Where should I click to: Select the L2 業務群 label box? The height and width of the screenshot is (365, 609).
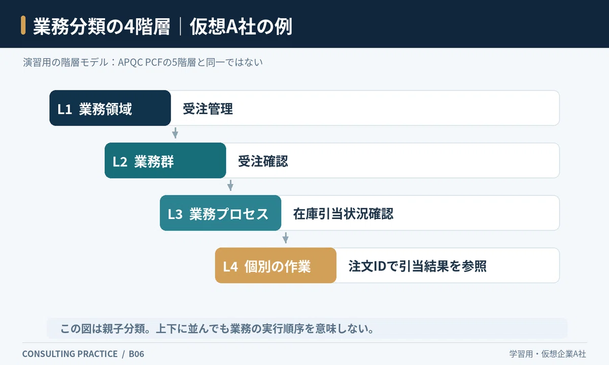[x=165, y=161]
